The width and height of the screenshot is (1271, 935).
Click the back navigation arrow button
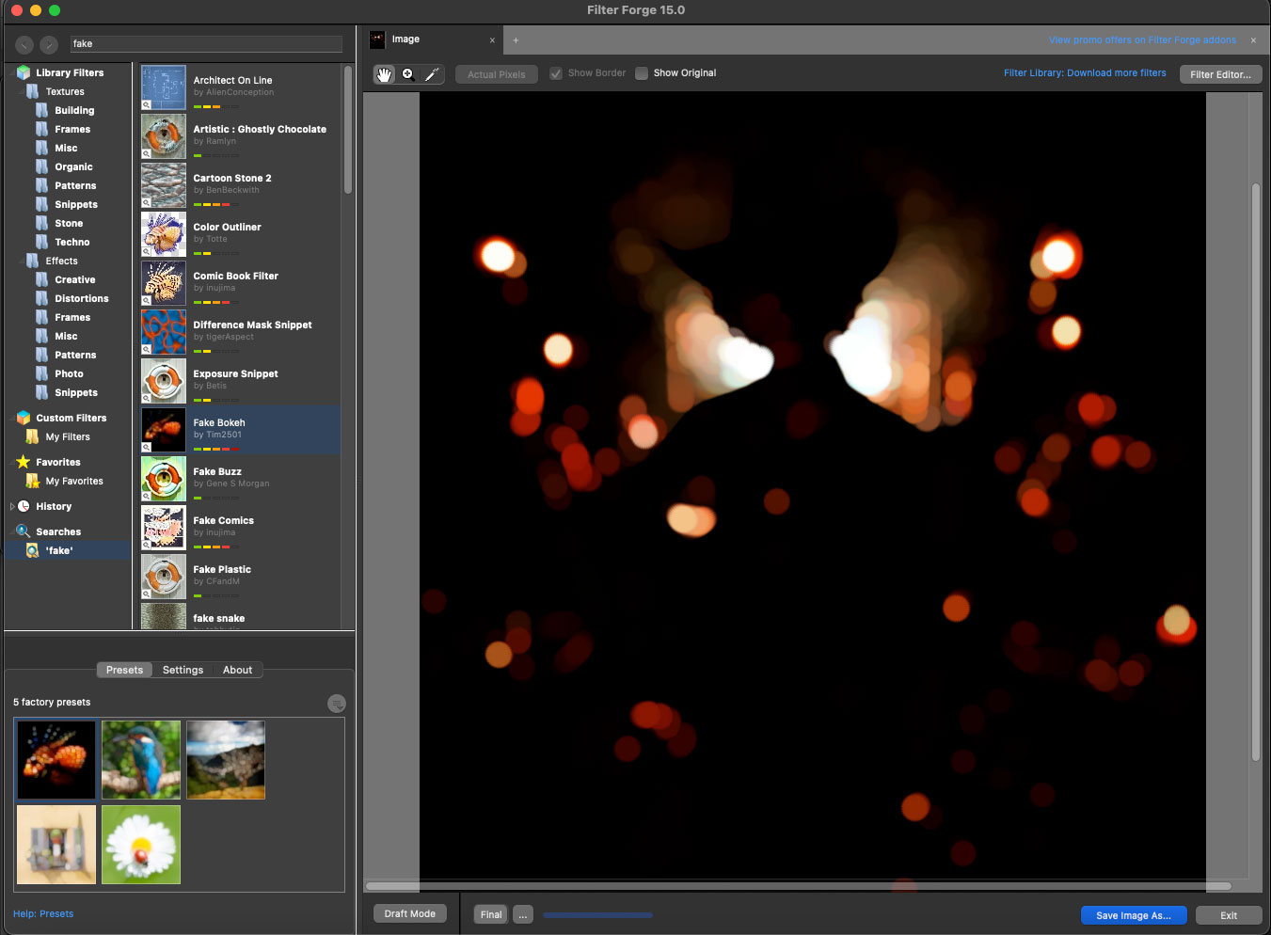(x=24, y=44)
